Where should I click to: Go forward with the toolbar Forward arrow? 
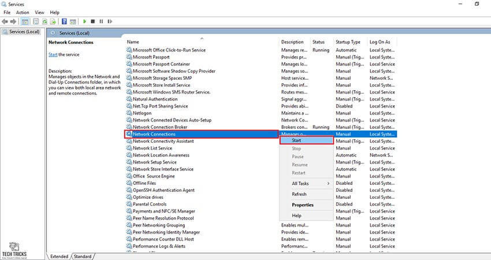(x=13, y=21)
